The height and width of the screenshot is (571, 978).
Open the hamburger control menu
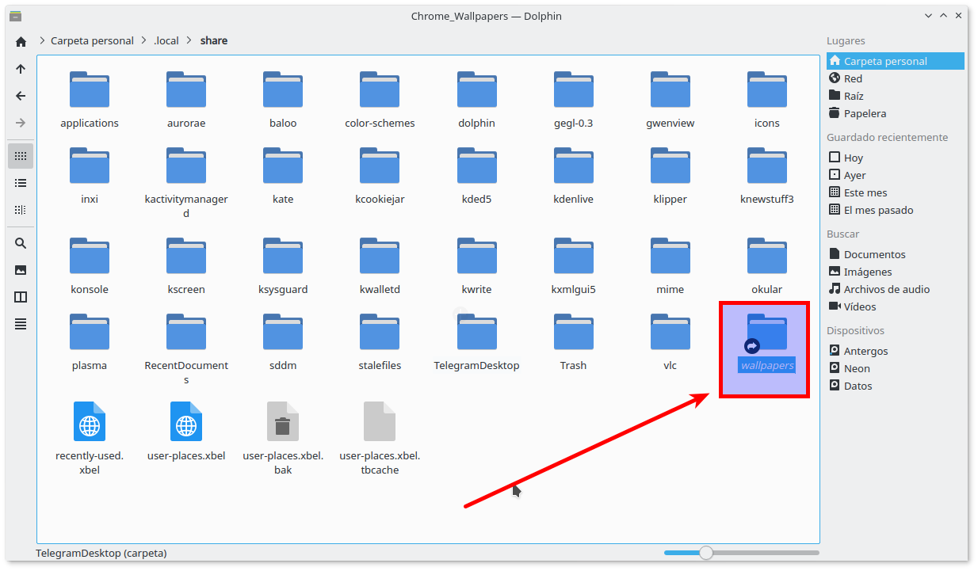click(x=21, y=324)
